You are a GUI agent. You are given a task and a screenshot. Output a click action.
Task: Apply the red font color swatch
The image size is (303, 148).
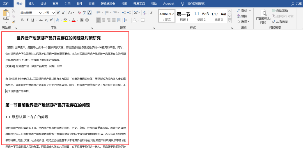[73, 20]
